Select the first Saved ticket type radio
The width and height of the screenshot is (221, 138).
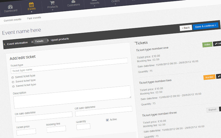[x=12, y=78]
